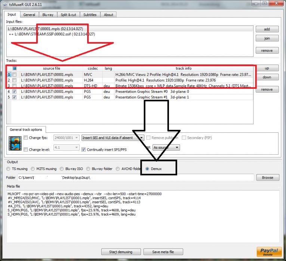Click the add input file button
The image size is (286, 261).
[x=267, y=29]
